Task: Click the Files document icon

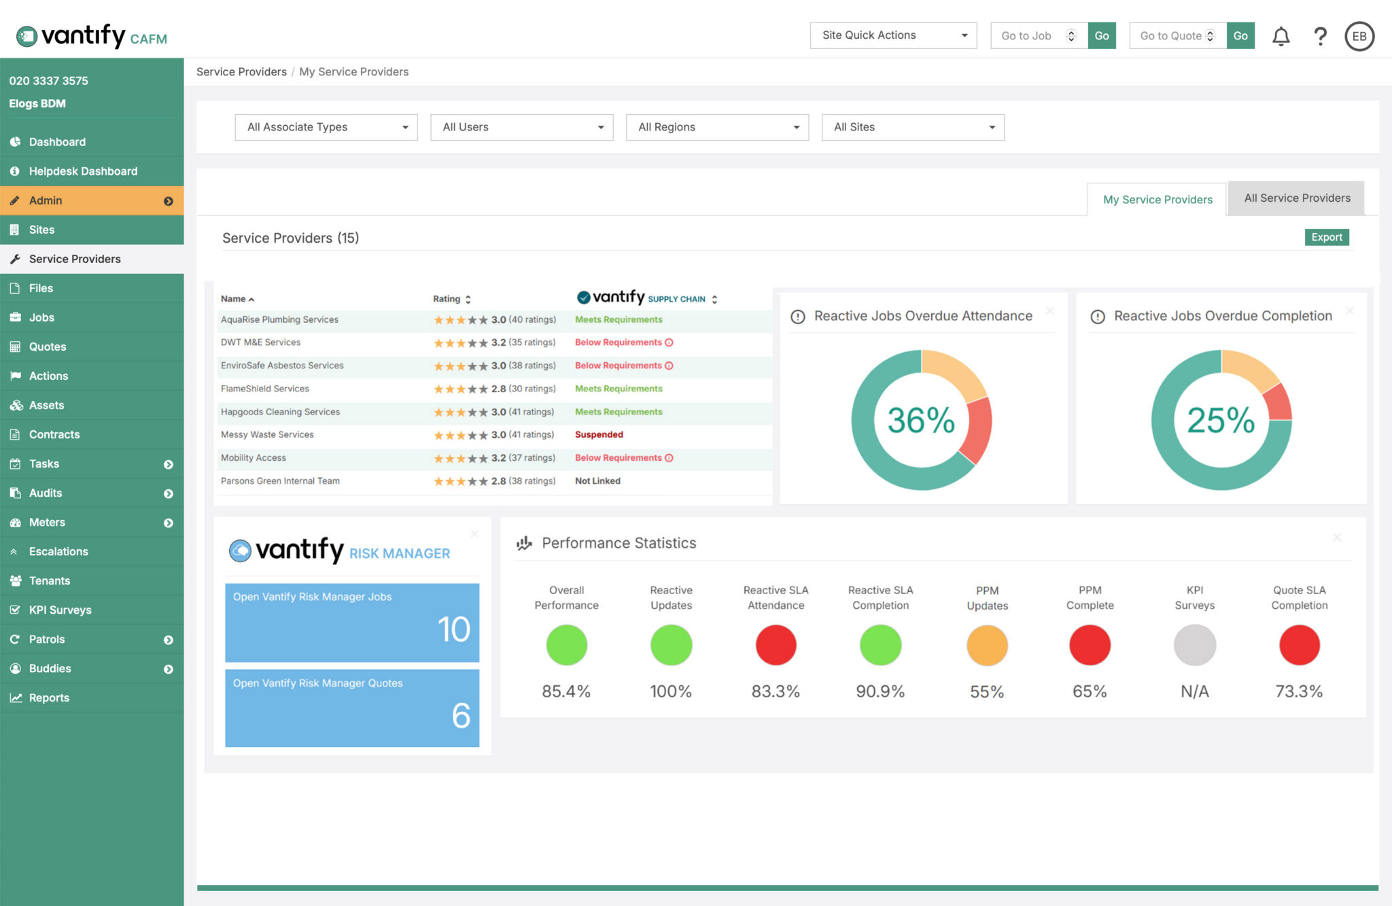Action: click(15, 288)
